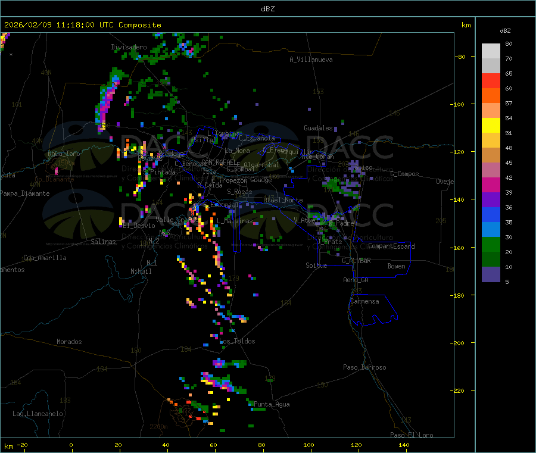Screen dimensions: 536x453
Task: Click the Punta_Agua map label
Action: [x=272, y=405]
